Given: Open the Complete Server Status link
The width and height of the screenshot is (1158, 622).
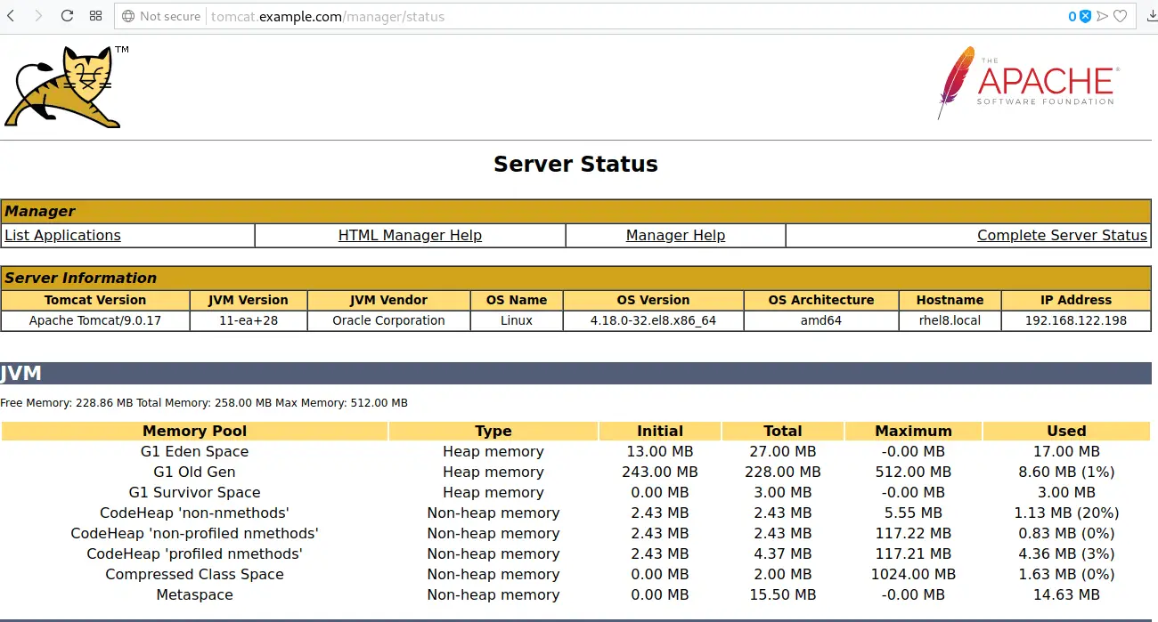Looking at the screenshot, I should [1062, 235].
